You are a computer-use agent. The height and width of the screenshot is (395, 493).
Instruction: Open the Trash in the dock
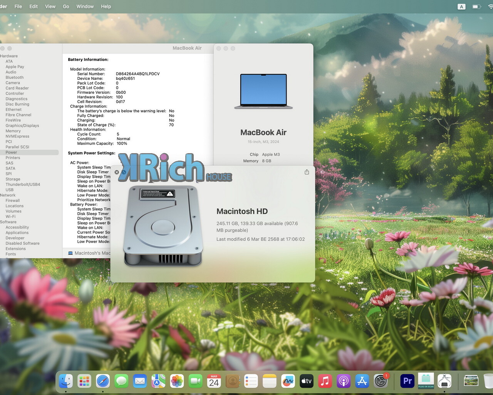(x=488, y=381)
